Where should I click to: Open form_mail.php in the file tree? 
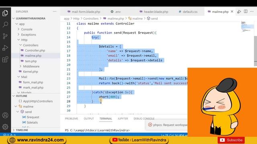[33, 82]
